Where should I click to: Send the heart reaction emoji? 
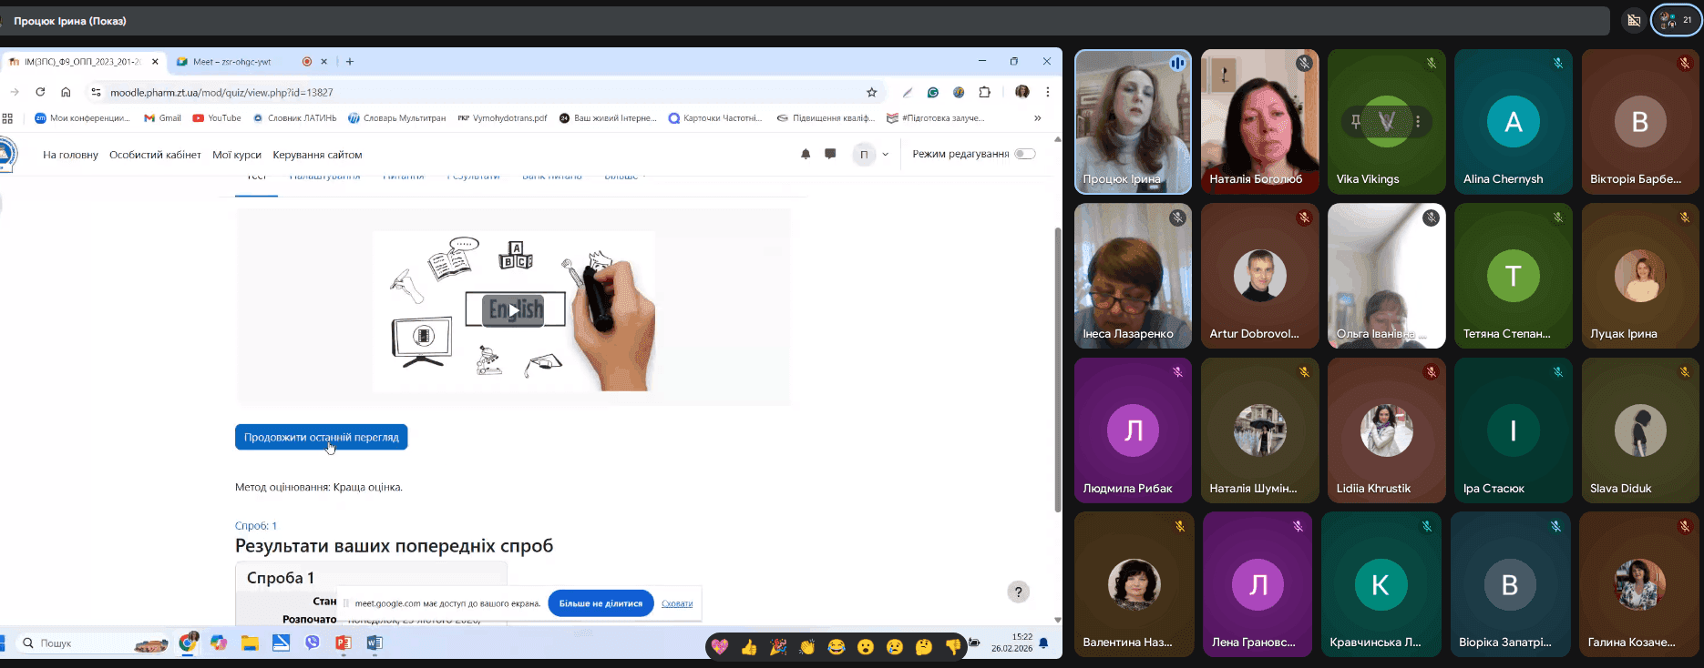click(x=720, y=647)
